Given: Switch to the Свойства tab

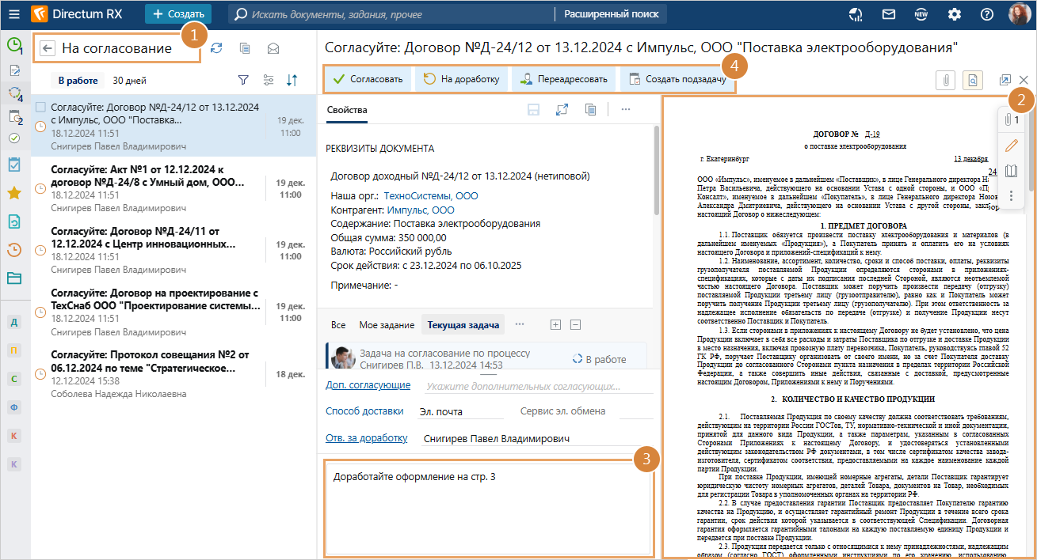Looking at the screenshot, I should 347,110.
